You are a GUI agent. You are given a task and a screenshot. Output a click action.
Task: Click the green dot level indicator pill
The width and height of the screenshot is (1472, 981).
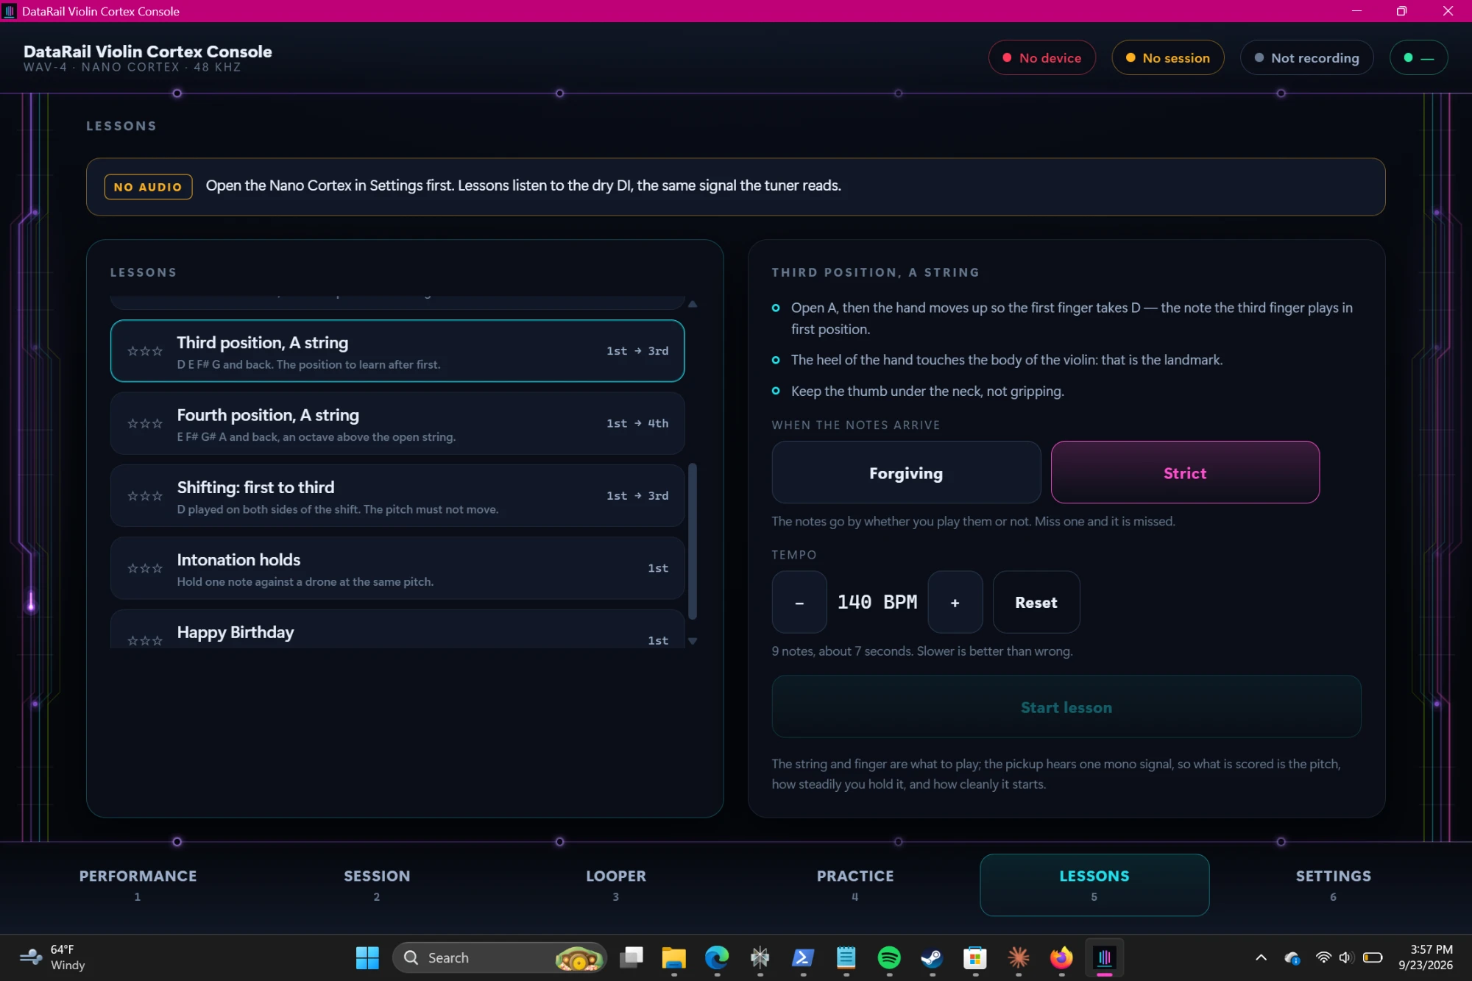tap(1418, 57)
